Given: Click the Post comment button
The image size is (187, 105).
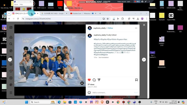Looking at the screenshot, I should [x=136, y=93].
